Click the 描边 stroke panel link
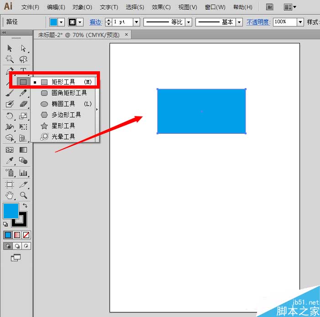The height and width of the screenshot is (317, 320). (x=95, y=22)
